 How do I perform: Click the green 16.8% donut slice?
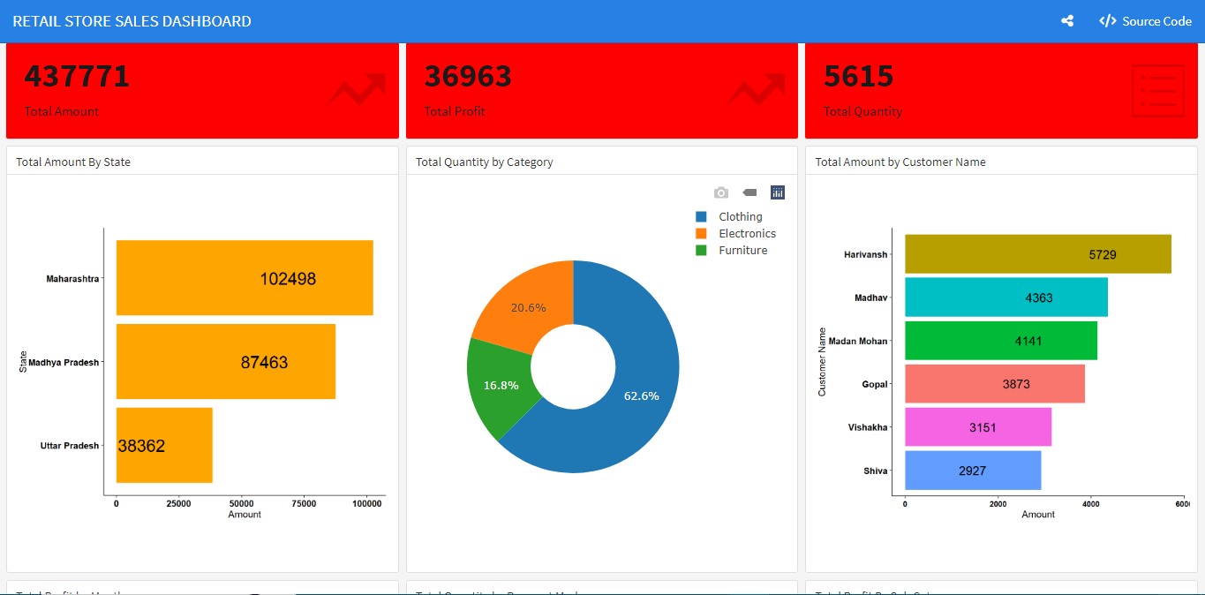coord(499,387)
